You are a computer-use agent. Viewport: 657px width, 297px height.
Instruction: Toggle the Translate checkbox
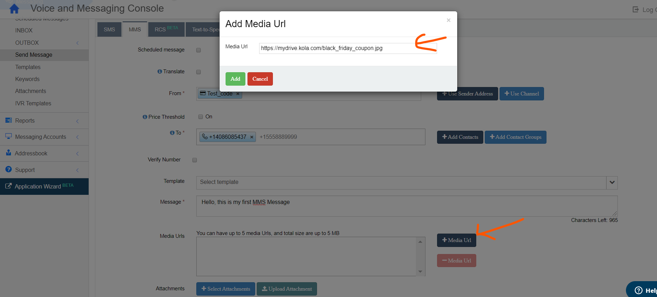(198, 72)
